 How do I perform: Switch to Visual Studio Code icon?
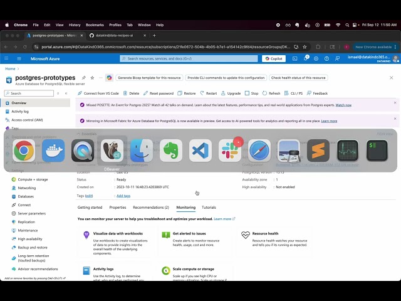pyautogui.click(x=200, y=150)
